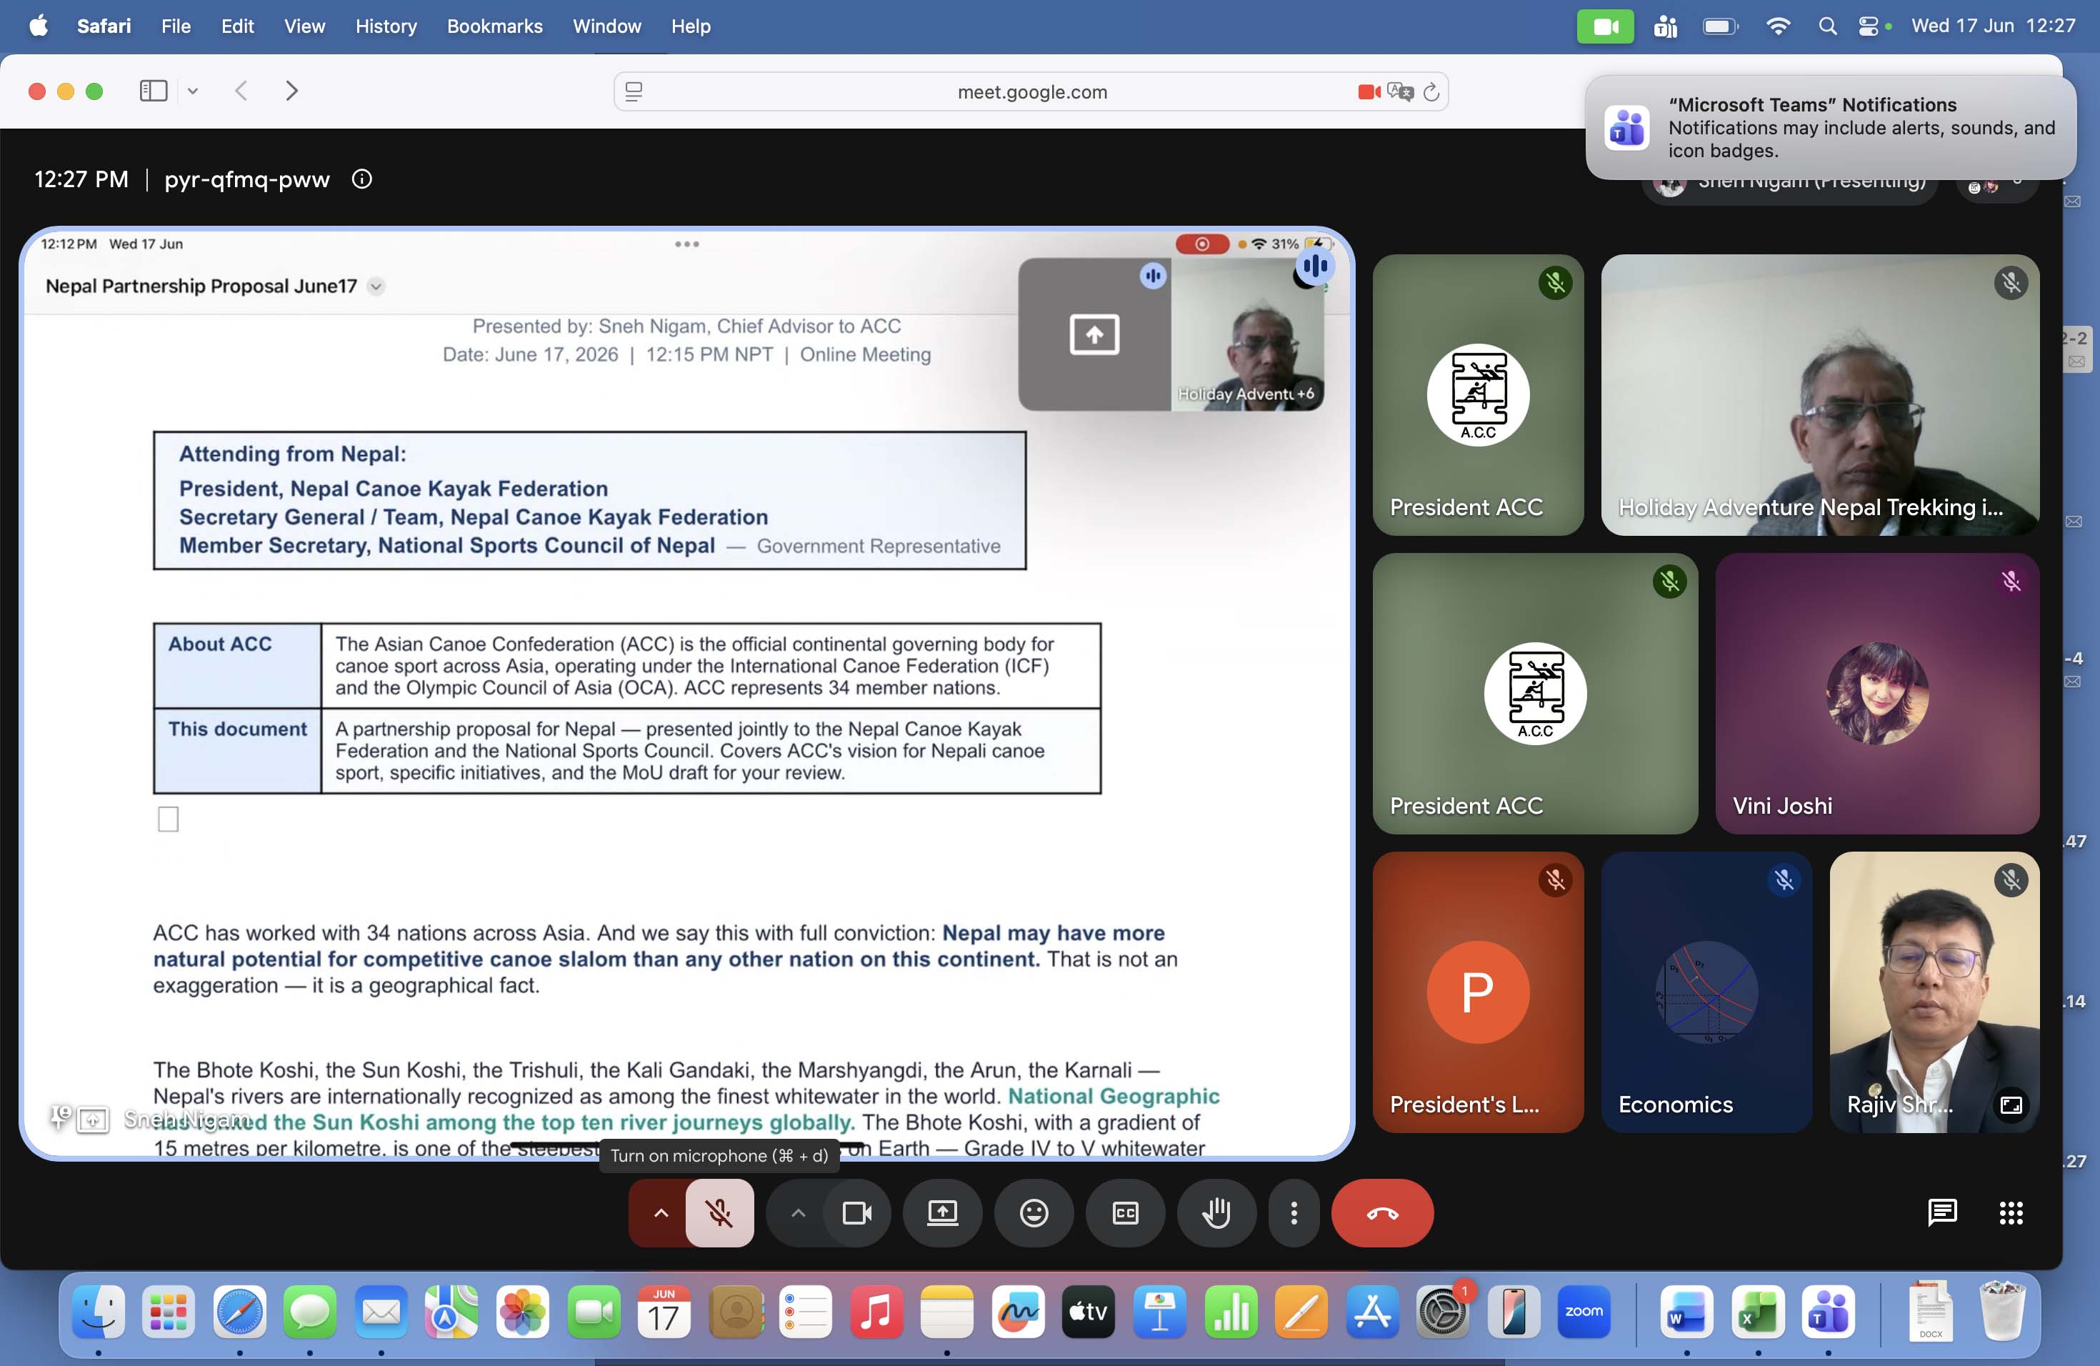Screen dimensions: 2100x1366
Task: Open Spotlight search in menu bar
Action: click(1826, 26)
